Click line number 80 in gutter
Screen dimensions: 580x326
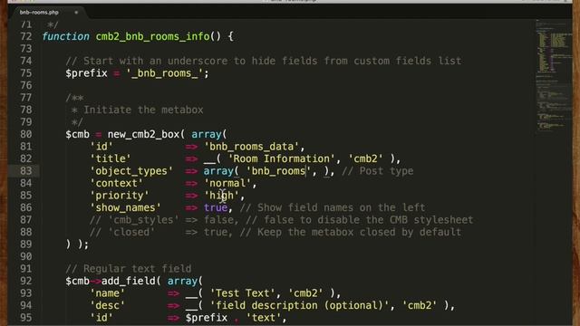click(26, 134)
